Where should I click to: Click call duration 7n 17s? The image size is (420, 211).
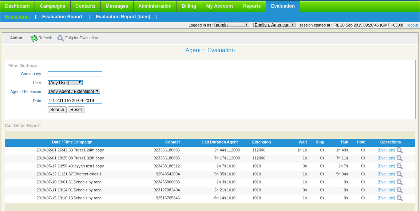point(220,158)
